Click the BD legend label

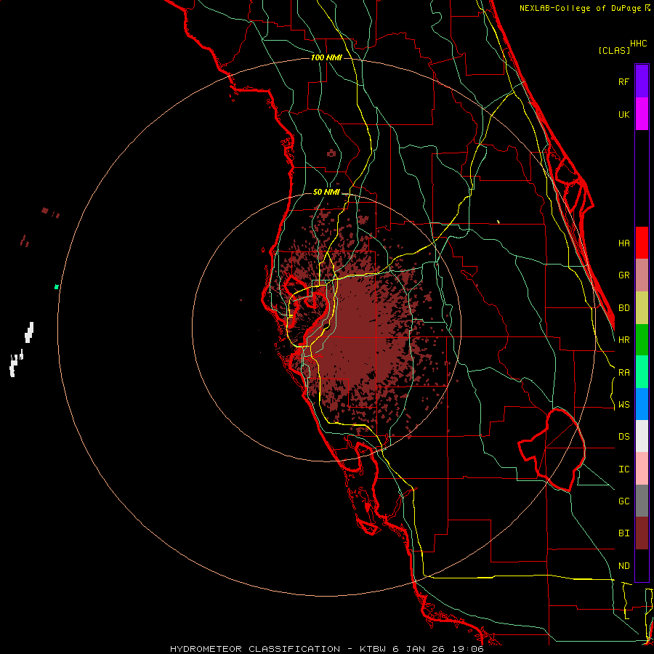(623, 308)
